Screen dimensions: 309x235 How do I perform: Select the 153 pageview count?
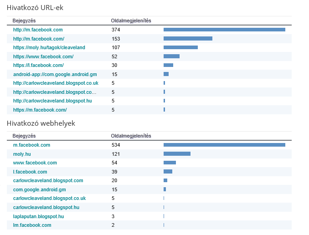click(116, 39)
